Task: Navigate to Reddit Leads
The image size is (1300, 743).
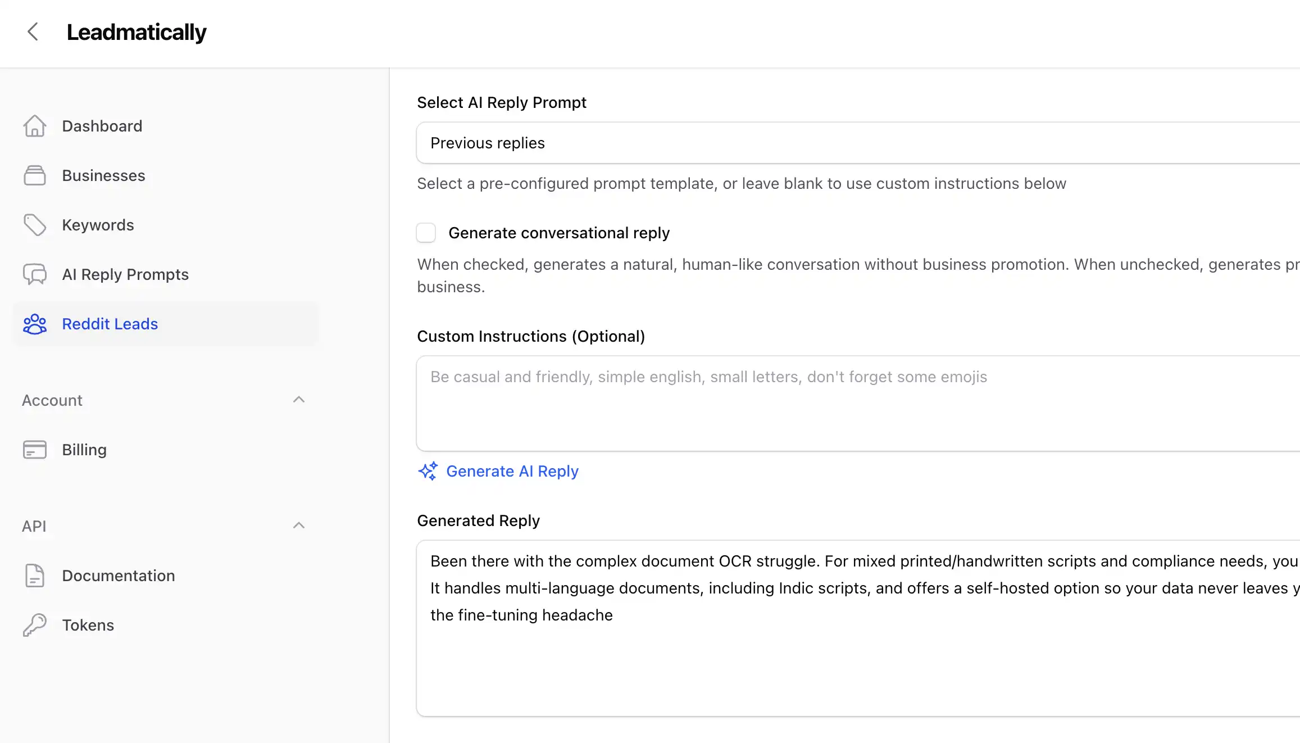Action: click(110, 324)
